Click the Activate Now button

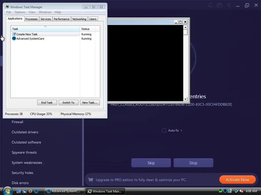tap(237, 180)
